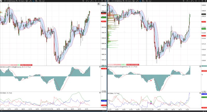Expand the plus icon dropdown arrow in BTC-USD window
207x112 pixels.
pyautogui.click(x=41, y=1)
